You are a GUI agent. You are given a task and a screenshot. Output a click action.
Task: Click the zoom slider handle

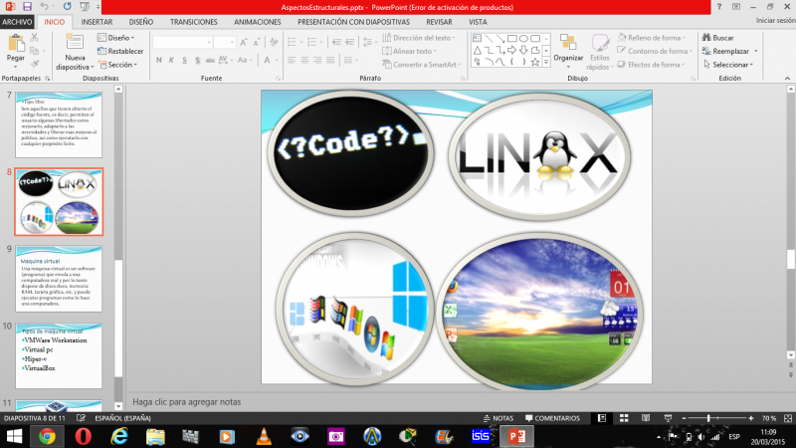click(708, 418)
